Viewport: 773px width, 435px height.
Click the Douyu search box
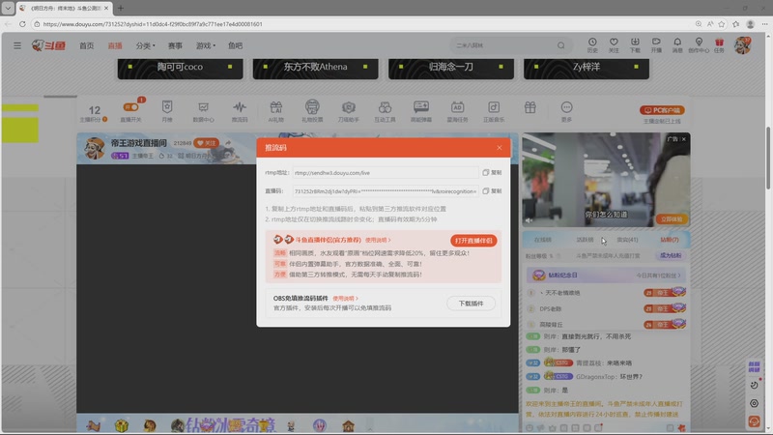click(x=511, y=45)
